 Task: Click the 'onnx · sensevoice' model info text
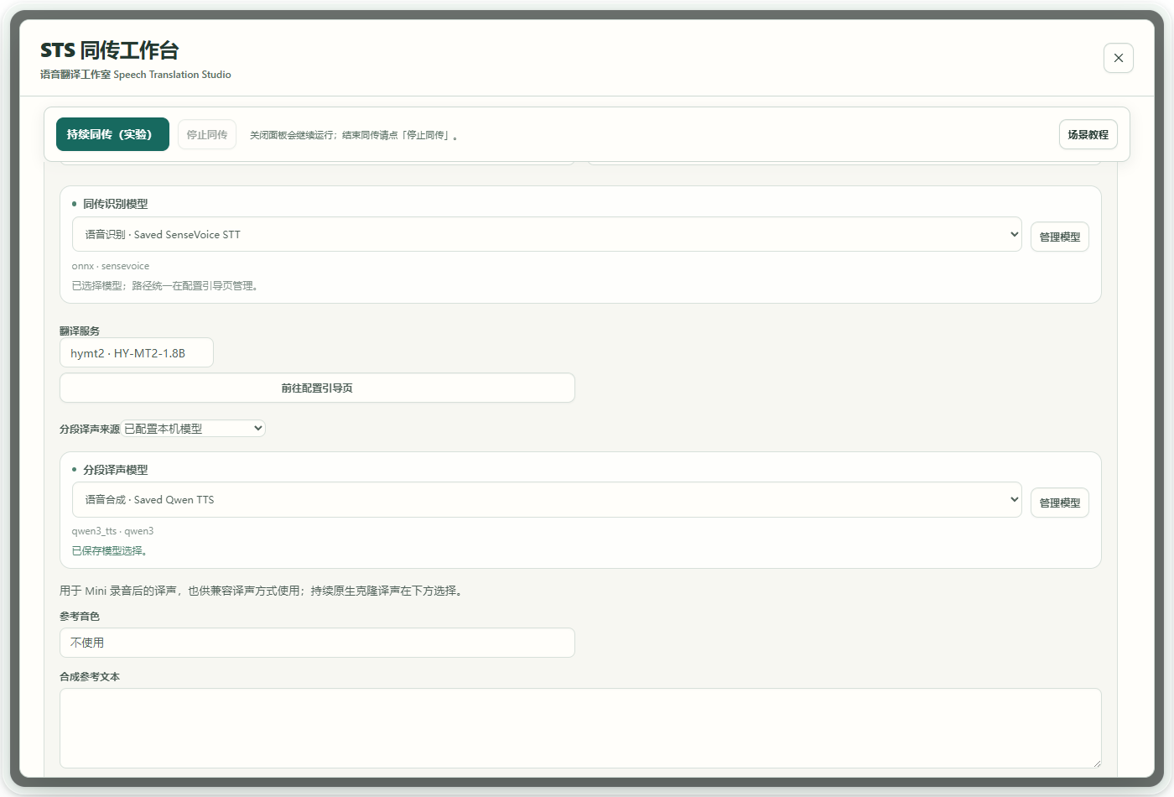tap(111, 266)
